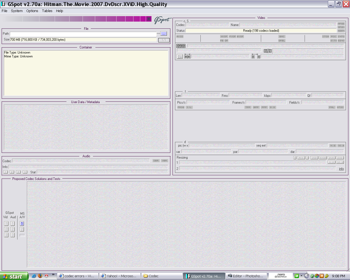The image size is (350, 280).
Task: Click the GSpot script logo
Action: point(162,20)
